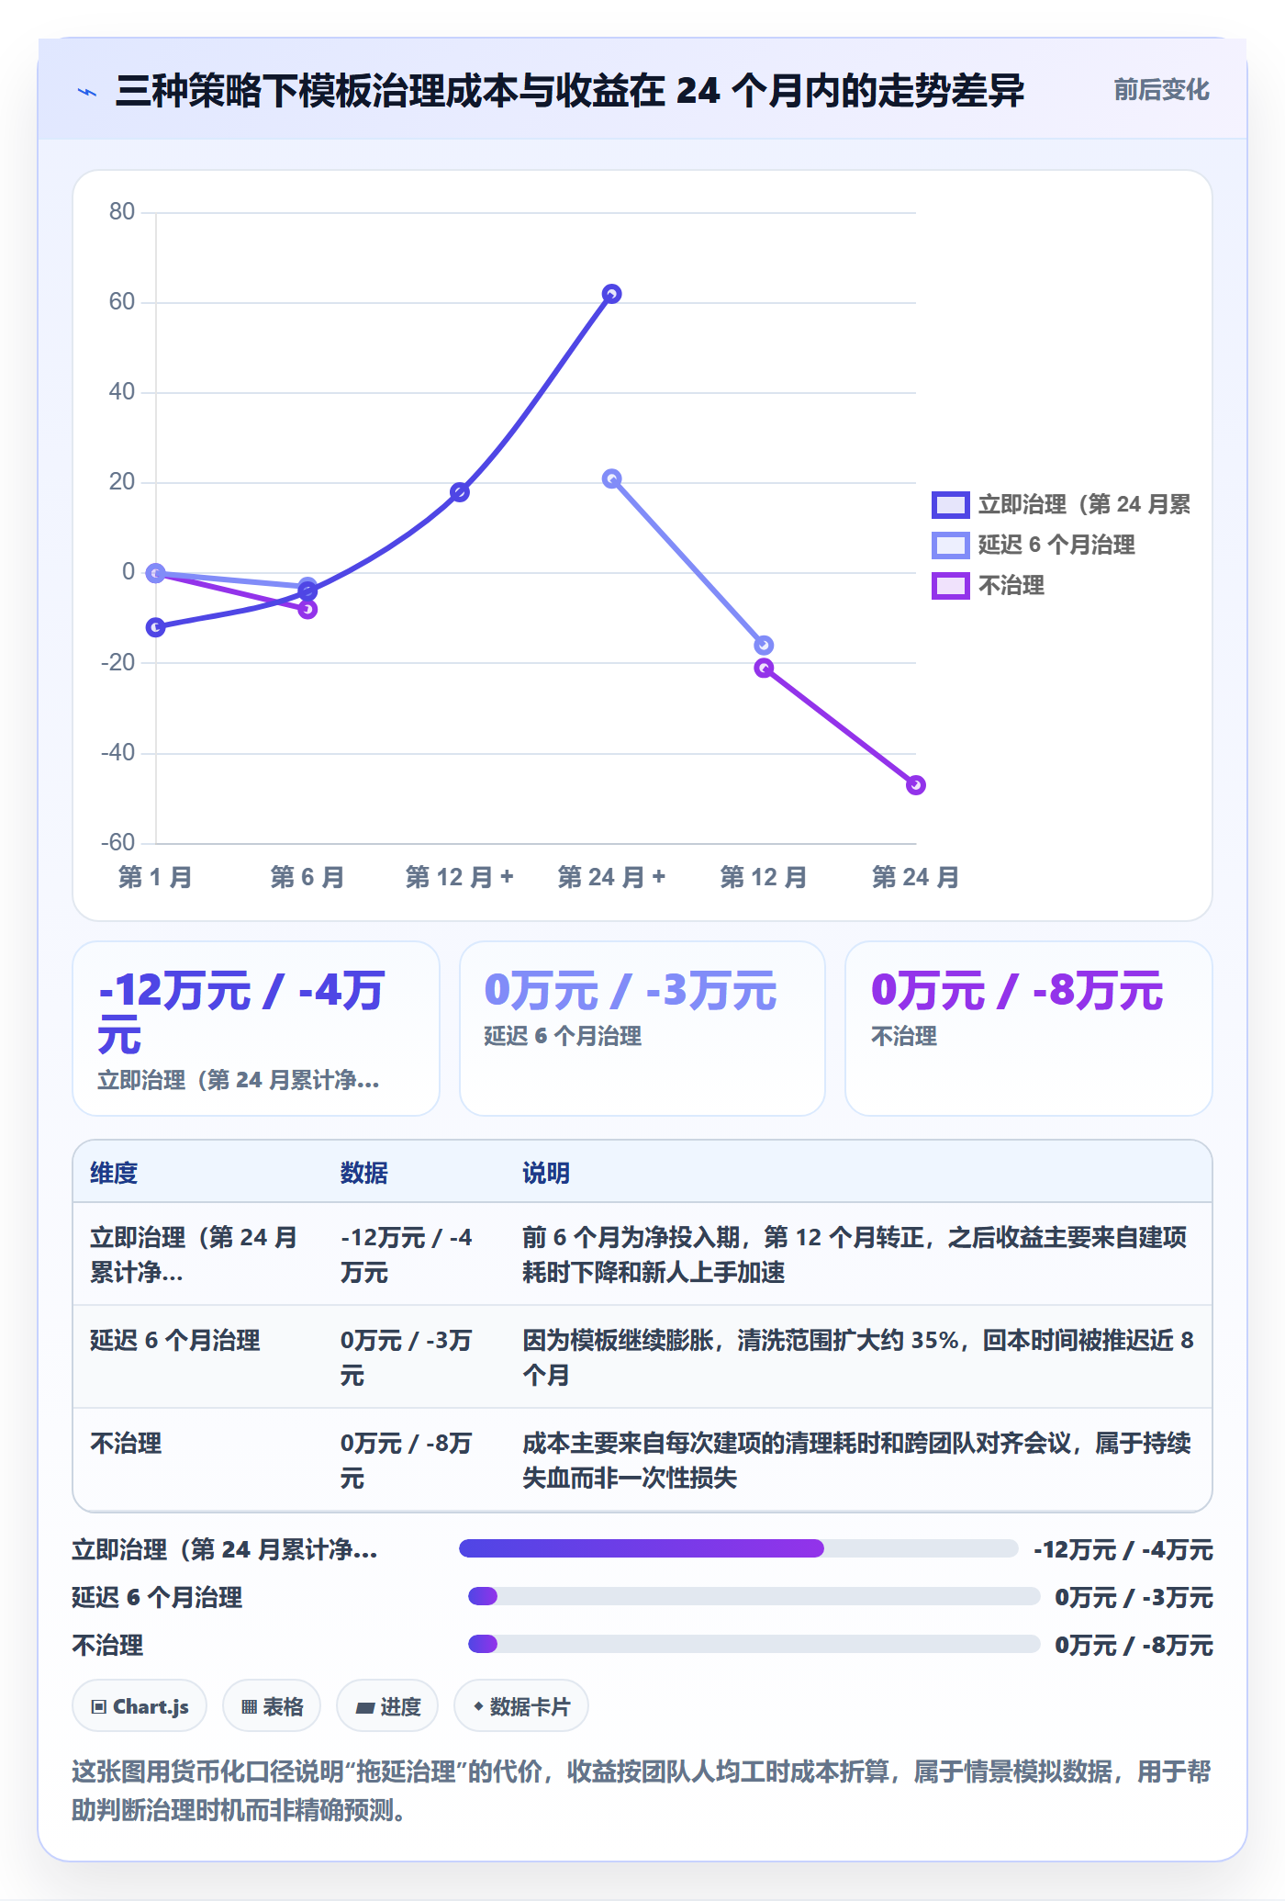
Task: Toggle the 立即治理 legend swatch
Action: 950,505
